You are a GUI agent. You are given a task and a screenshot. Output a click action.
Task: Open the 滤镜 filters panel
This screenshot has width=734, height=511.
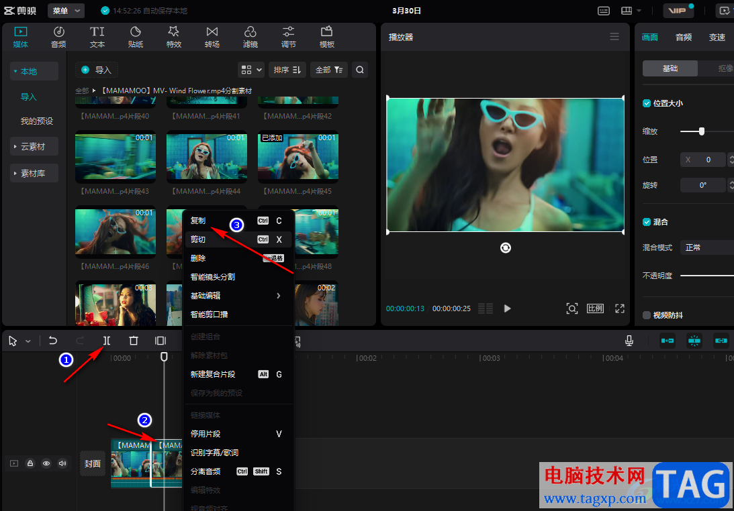pos(250,37)
